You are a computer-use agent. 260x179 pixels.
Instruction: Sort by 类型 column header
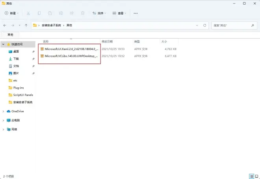coord(137,42)
